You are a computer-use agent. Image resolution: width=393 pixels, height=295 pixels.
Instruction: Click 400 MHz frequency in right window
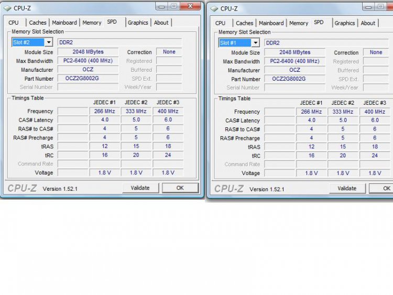pos(375,112)
